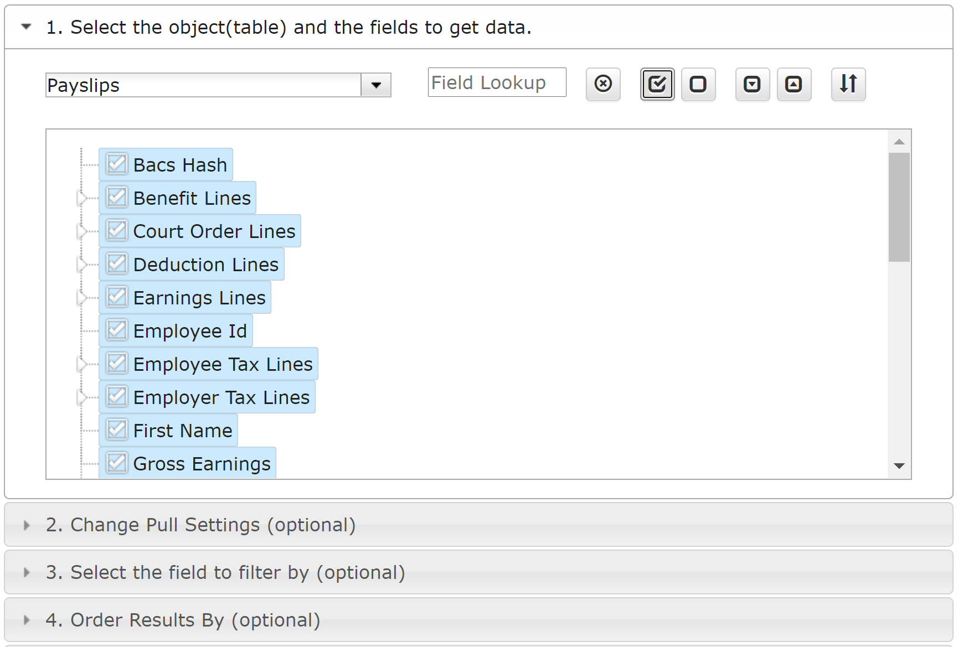This screenshot has height=647, width=958.
Task: Click the field list scroll down arrow
Action: [899, 466]
